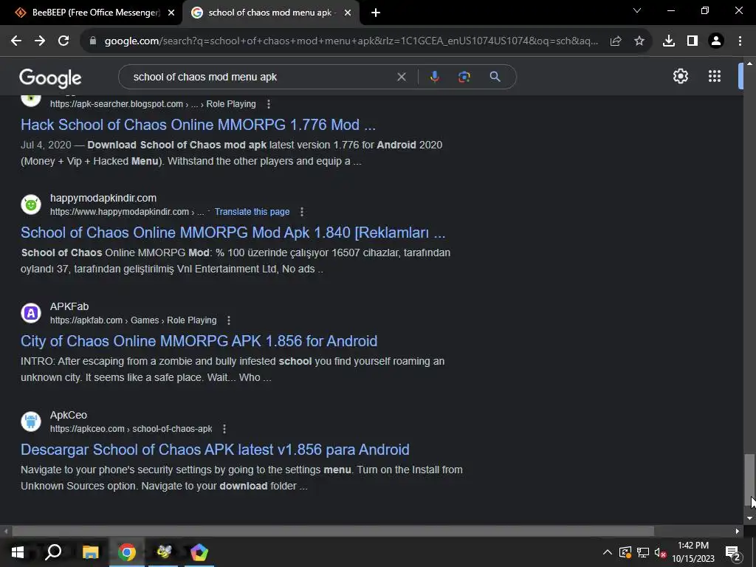
Task: Click APKFab site favicon
Action: coord(31,313)
